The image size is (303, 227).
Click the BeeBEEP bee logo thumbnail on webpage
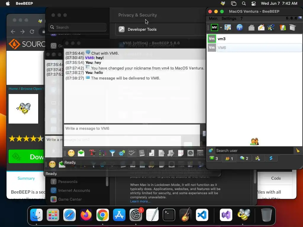(x=23, y=109)
